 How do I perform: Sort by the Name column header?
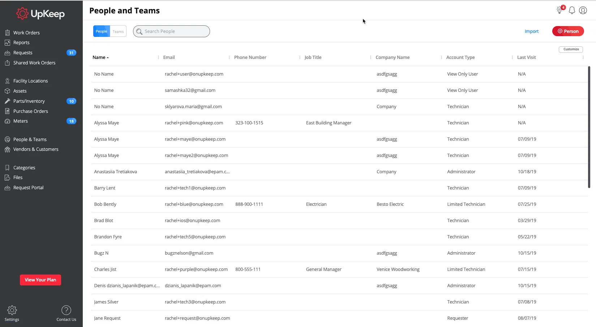click(99, 58)
